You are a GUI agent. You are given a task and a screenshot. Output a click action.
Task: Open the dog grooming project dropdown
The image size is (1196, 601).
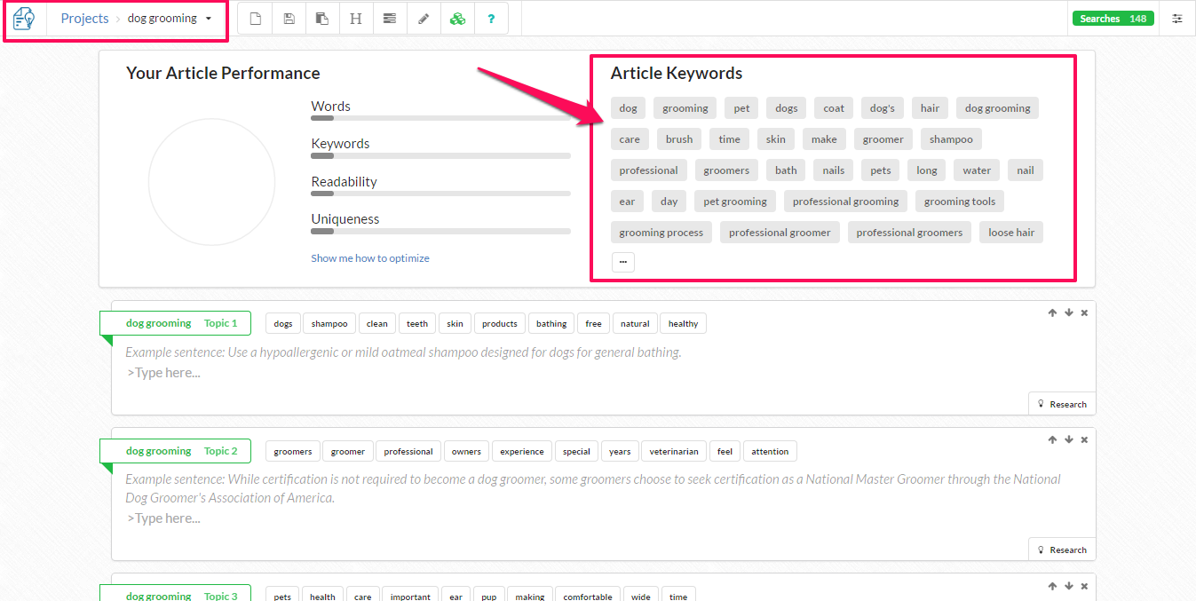pyautogui.click(x=170, y=19)
